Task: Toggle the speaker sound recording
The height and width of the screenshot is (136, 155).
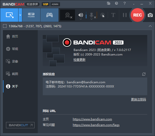Action: tap(80, 15)
